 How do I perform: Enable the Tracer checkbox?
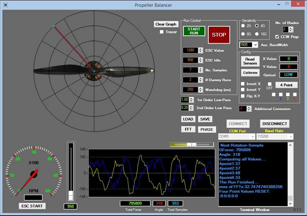tap(162, 32)
